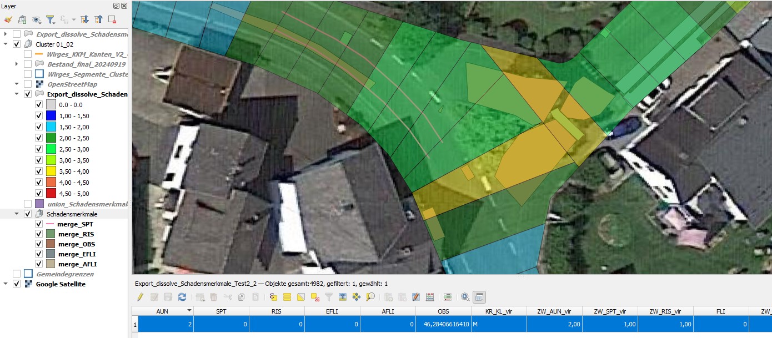Open the layer styling panel brush icon

(8, 19)
